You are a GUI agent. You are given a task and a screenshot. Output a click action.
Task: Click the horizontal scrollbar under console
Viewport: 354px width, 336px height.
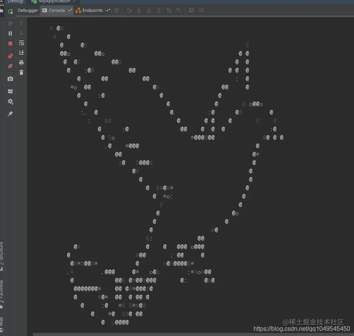(193, 334)
